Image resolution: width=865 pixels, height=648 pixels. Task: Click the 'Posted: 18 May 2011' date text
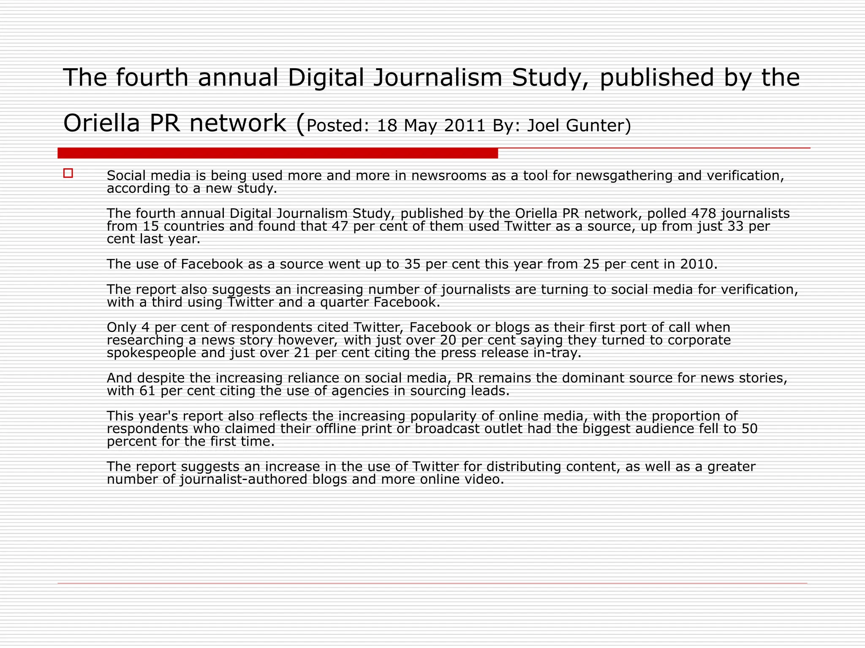396,126
